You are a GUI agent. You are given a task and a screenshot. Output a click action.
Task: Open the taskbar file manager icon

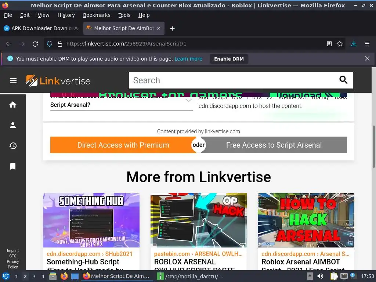click(53, 276)
